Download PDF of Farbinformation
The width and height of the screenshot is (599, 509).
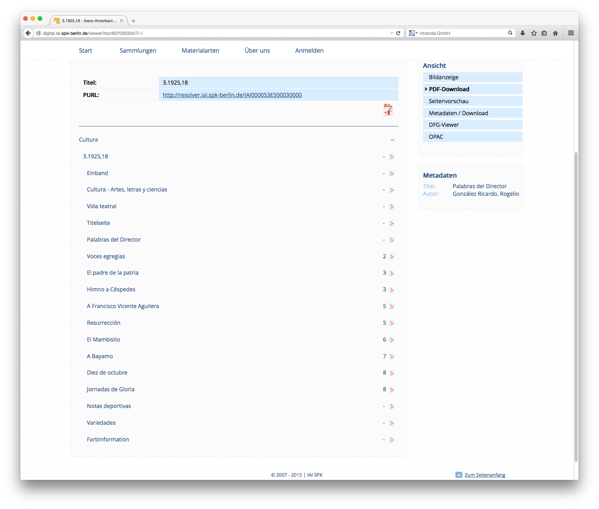[391, 440]
